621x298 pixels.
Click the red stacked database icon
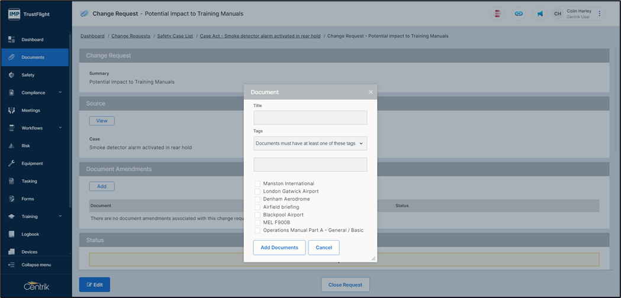click(498, 14)
